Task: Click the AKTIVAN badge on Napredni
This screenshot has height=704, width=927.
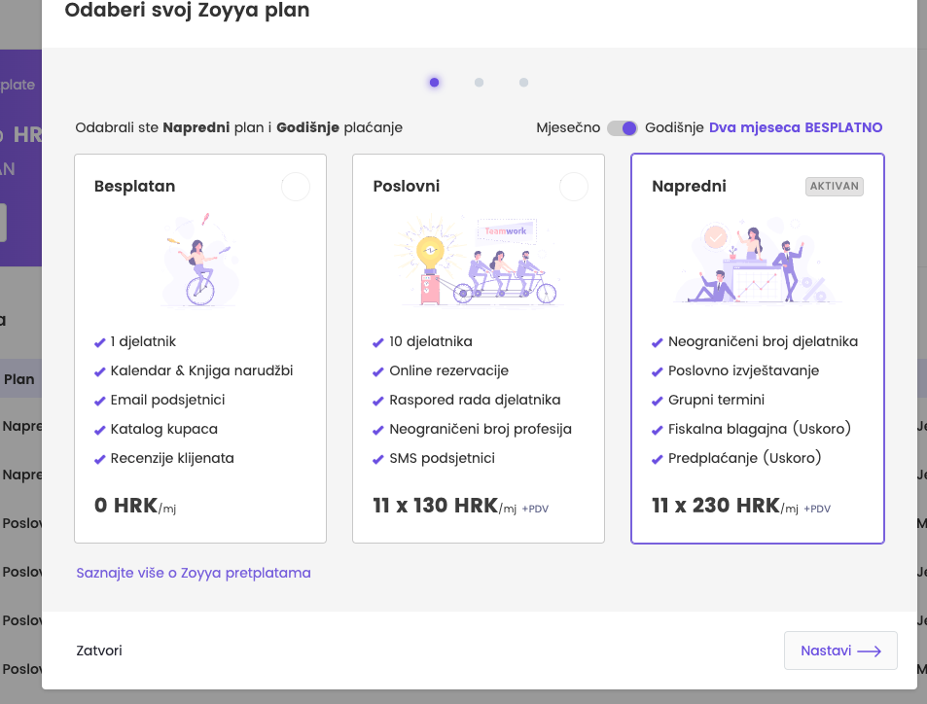Action: [835, 187]
